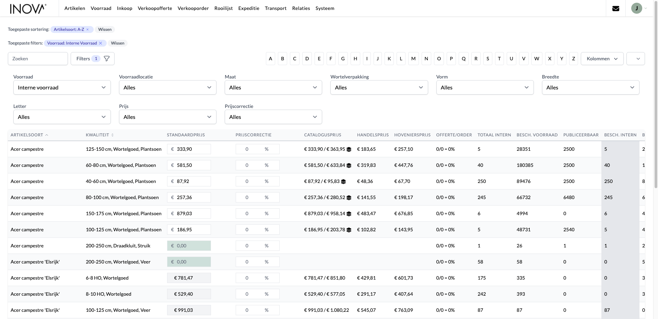The height and width of the screenshot is (319, 658).
Task: Open the Voorraad menu
Action: click(x=101, y=8)
